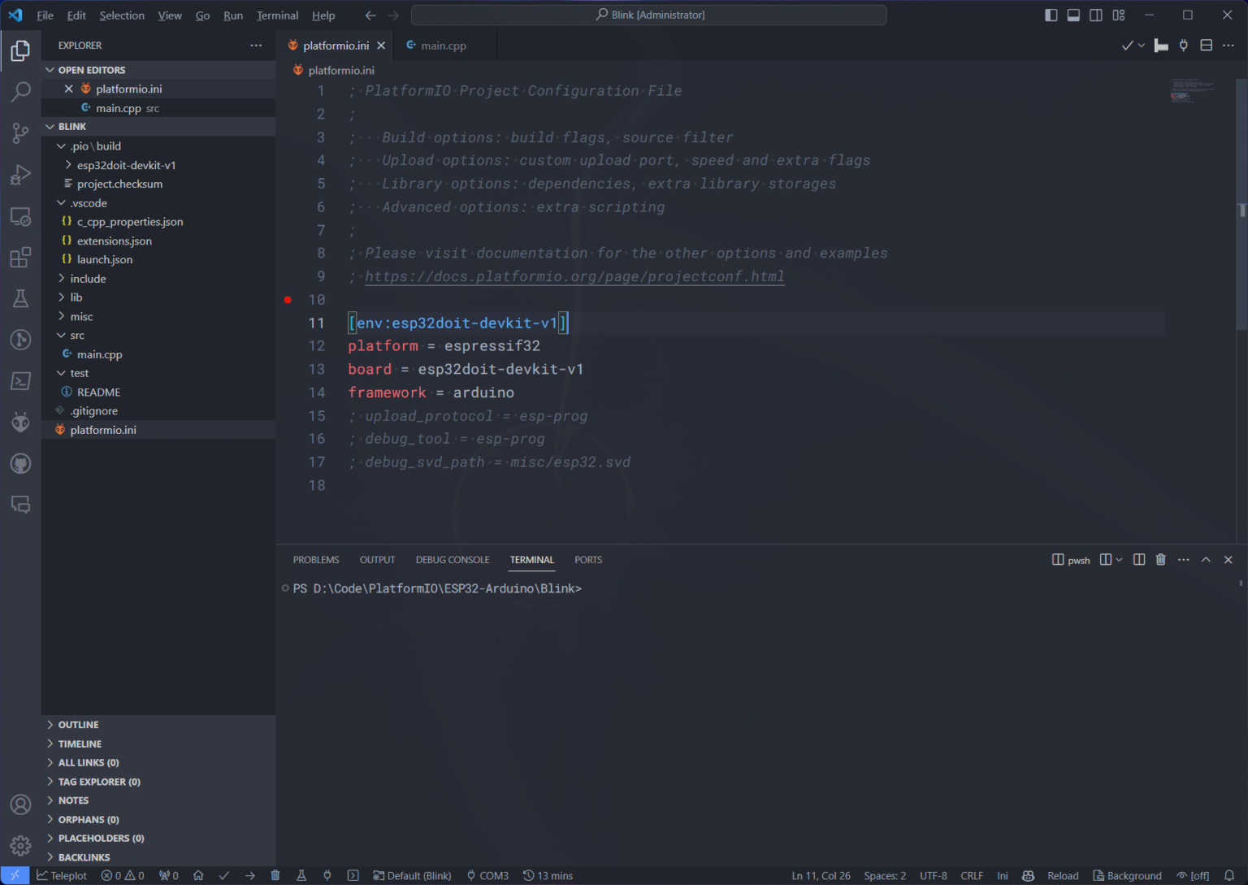
Task: Switch to the main.cpp editor tab
Action: click(444, 46)
